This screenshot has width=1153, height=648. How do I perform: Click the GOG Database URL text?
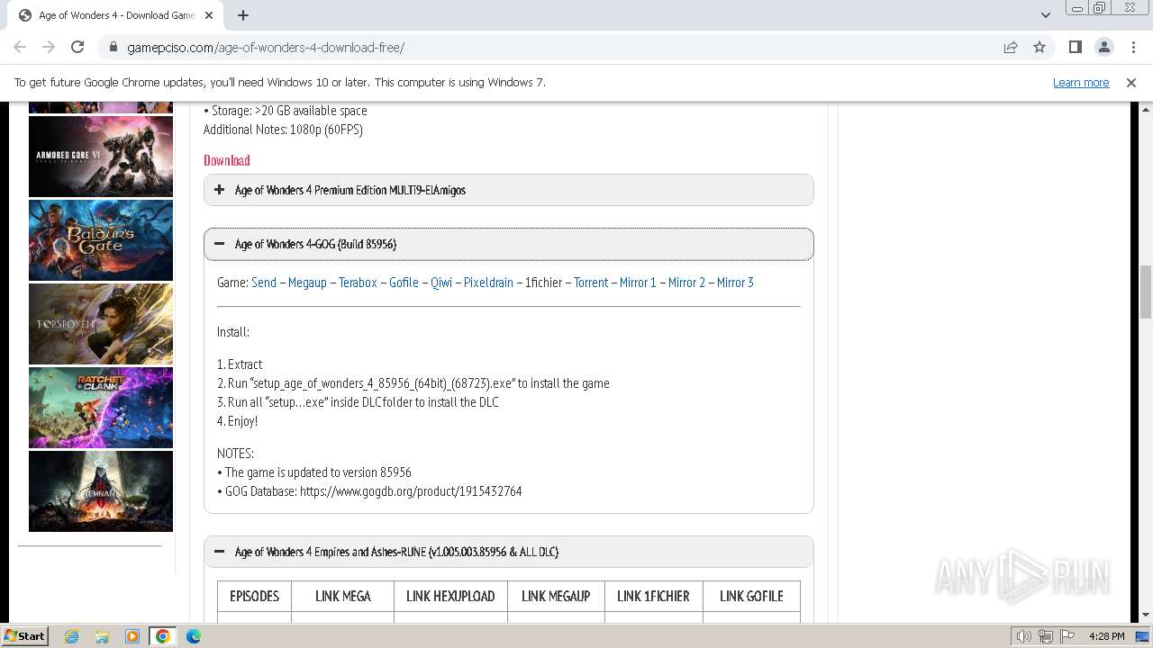(411, 491)
